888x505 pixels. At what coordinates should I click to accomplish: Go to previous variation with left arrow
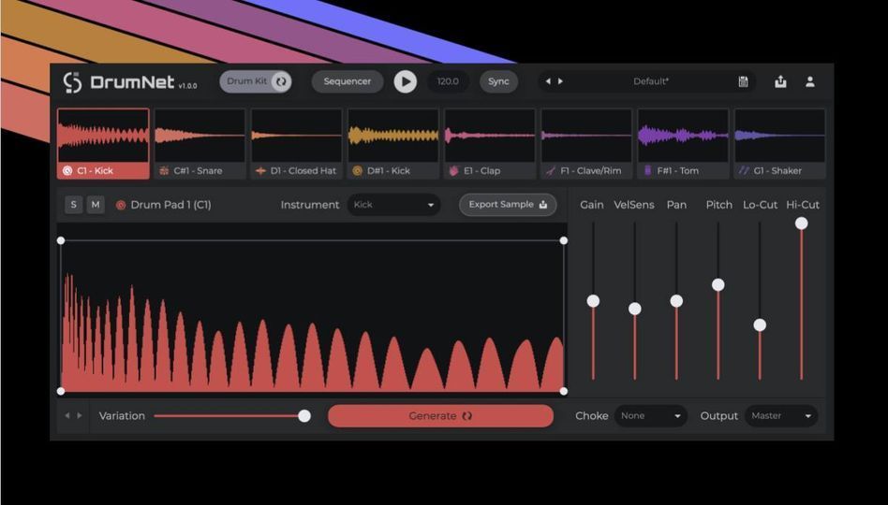point(67,415)
